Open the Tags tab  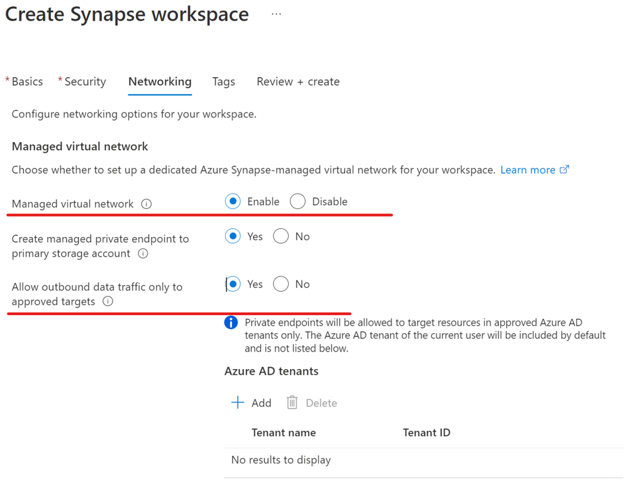(x=223, y=81)
